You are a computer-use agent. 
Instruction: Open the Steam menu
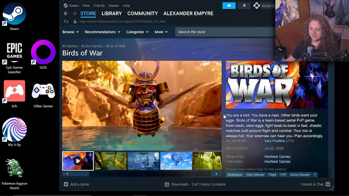pos(74,5)
